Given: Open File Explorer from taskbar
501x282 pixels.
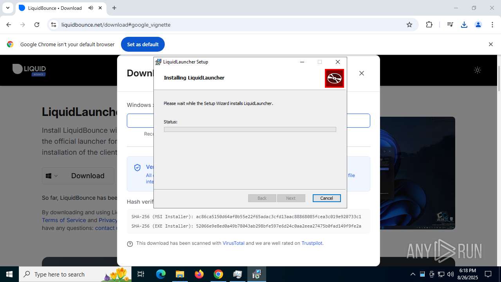Looking at the screenshot, I should point(180,274).
